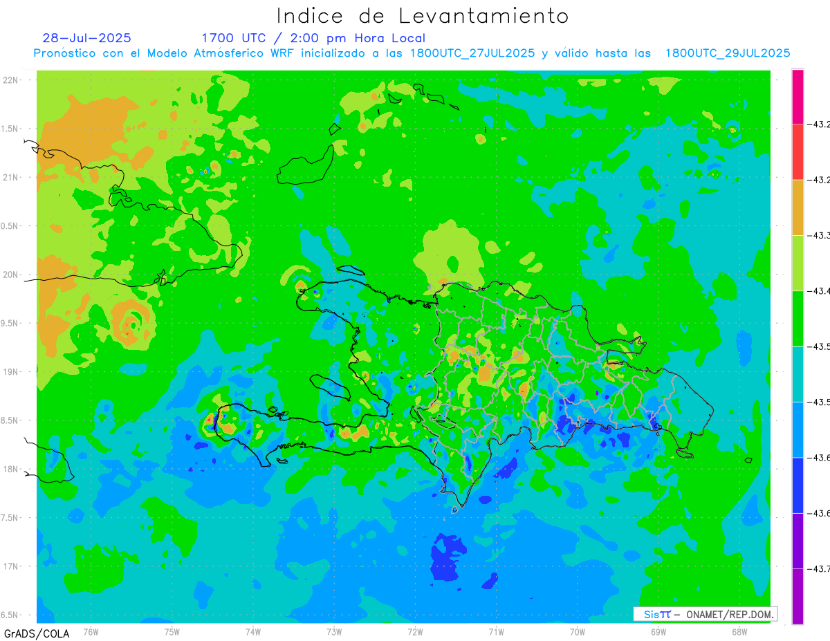
Task: Click the '1700 UTC / 2:00 pm Hora Local' text
Action: [x=313, y=38]
